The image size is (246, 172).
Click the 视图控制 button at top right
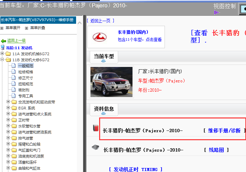[x=225, y=6]
